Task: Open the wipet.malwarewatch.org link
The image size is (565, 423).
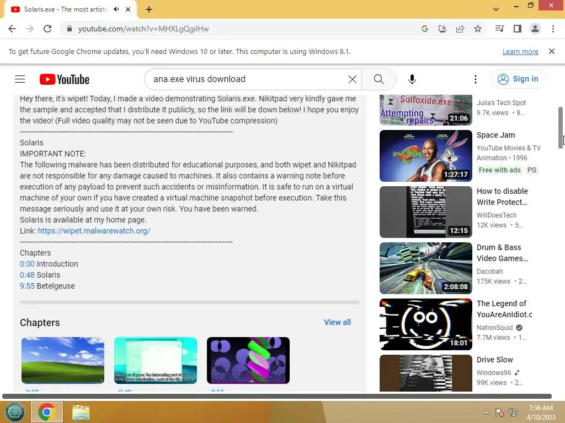Action: tap(94, 231)
